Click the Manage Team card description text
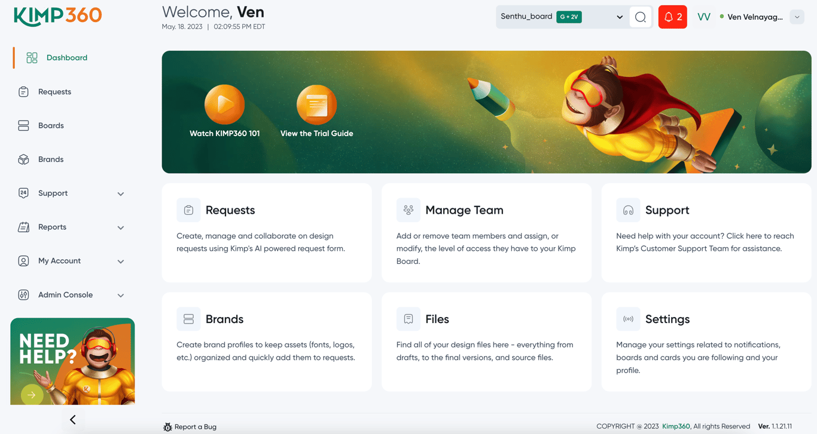The height and width of the screenshot is (434, 817). click(486, 249)
